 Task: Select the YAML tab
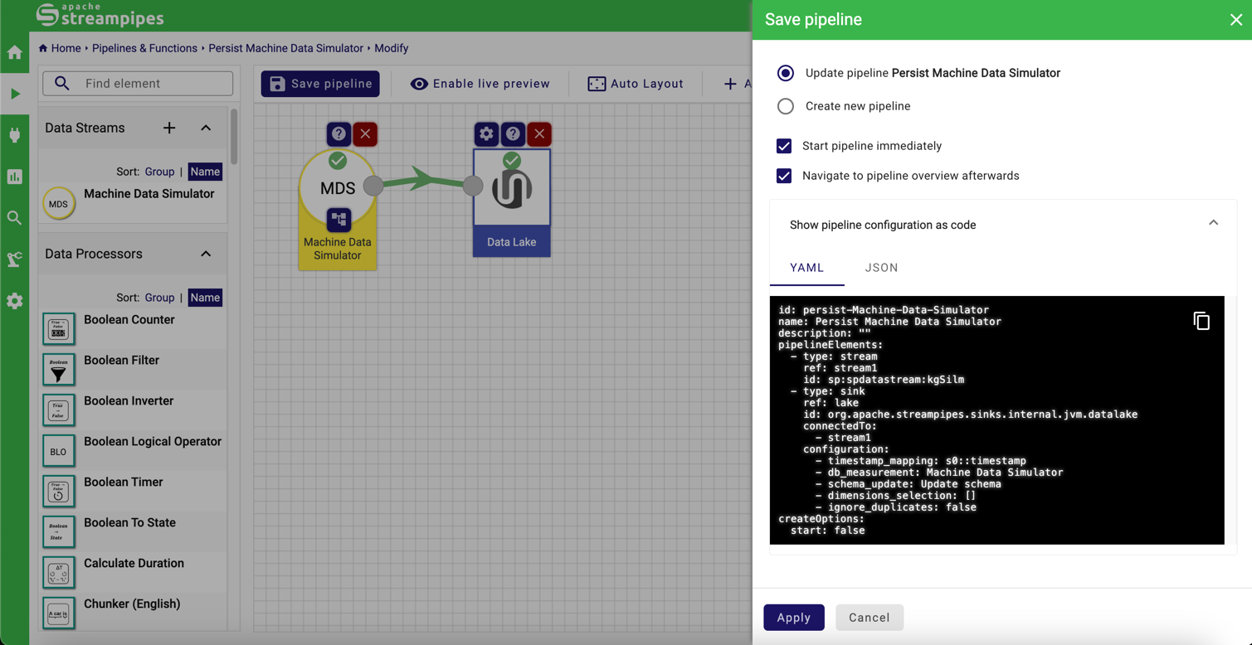click(x=806, y=268)
